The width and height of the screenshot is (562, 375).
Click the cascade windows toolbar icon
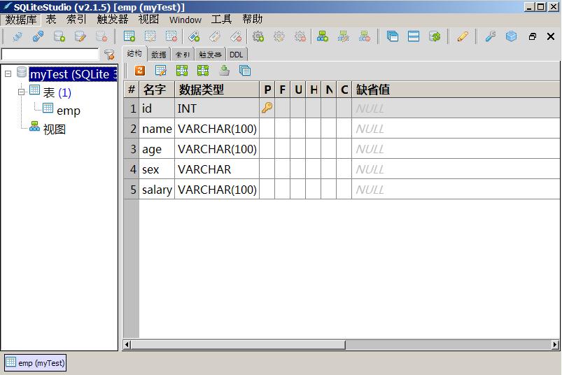pyautogui.click(x=392, y=36)
